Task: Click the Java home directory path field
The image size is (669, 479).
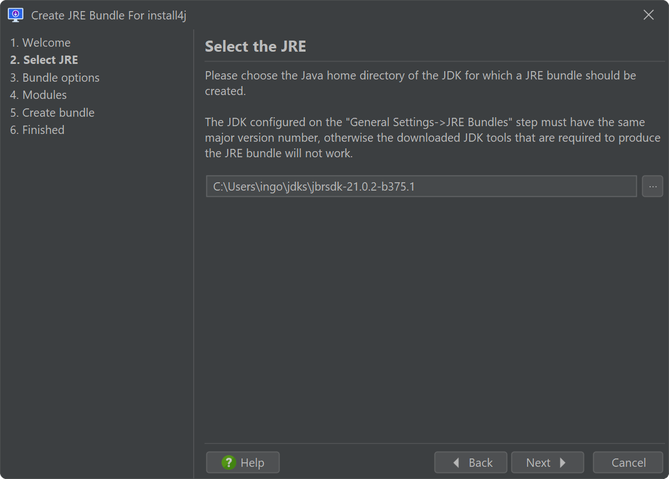Action: click(421, 186)
